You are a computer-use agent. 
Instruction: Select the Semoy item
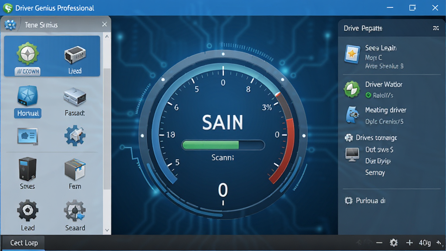click(x=375, y=173)
